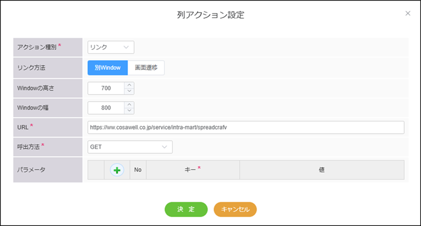Focus the Windowの高さ field showing 700
Viewport: 421px width, 226px height.
click(106, 88)
